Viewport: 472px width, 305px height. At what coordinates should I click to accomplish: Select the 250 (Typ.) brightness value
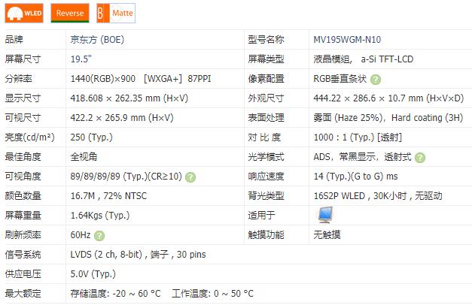click(92, 137)
